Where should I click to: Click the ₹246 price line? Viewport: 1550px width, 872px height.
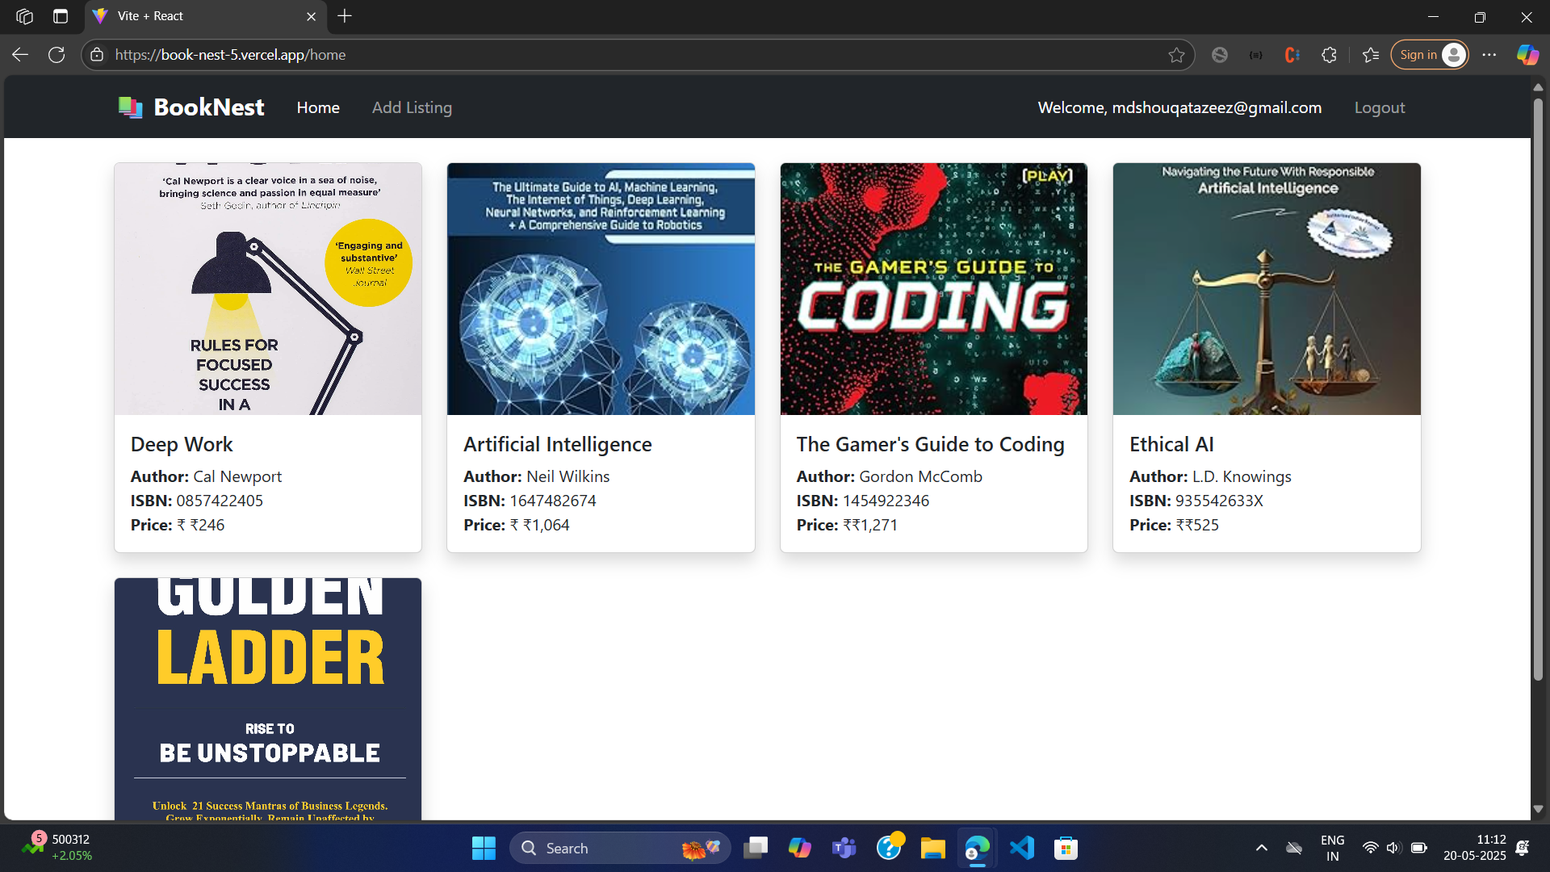(x=178, y=525)
